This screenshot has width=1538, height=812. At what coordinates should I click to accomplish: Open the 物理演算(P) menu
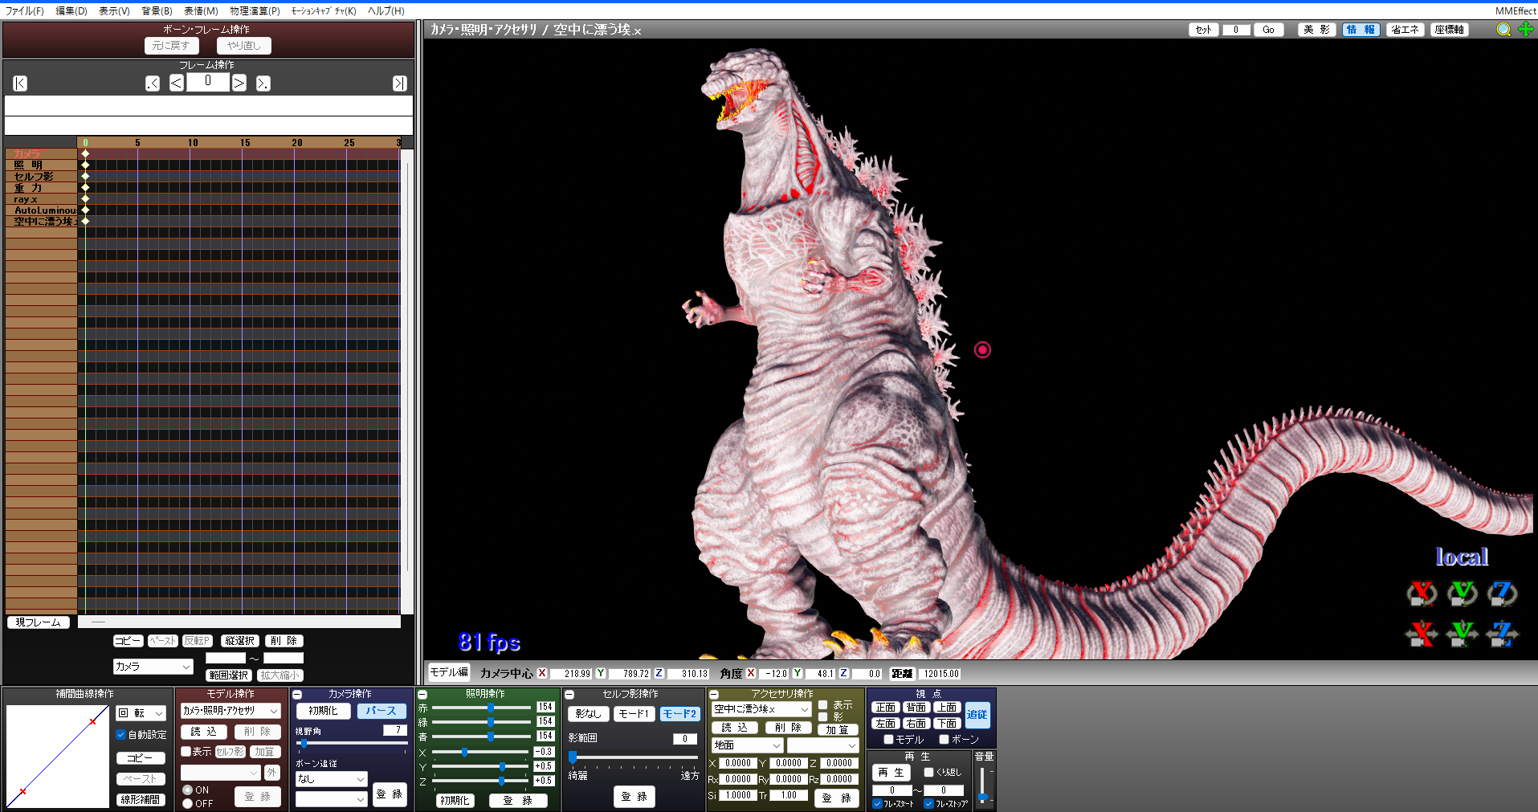point(255,11)
